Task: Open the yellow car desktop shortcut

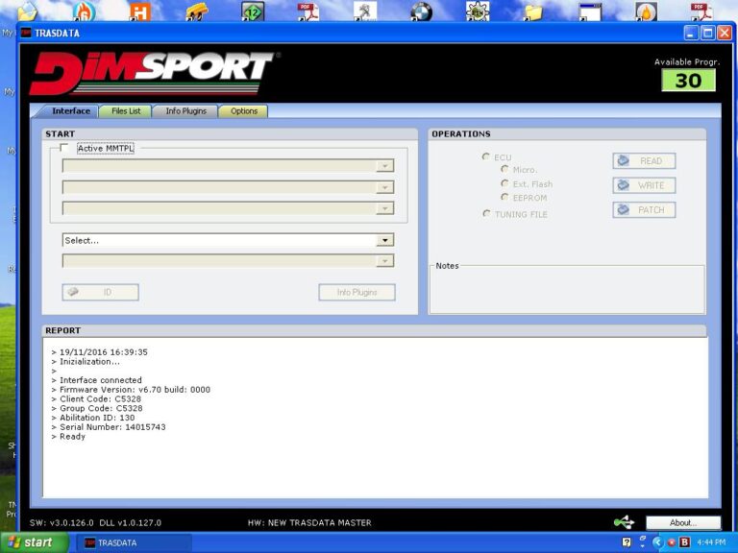Action: click(x=197, y=12)
